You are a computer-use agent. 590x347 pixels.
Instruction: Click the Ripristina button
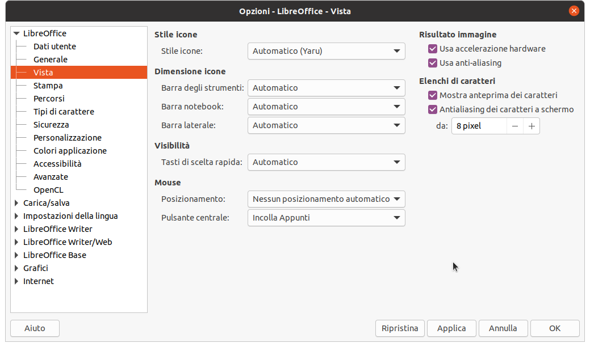(400, 328)
